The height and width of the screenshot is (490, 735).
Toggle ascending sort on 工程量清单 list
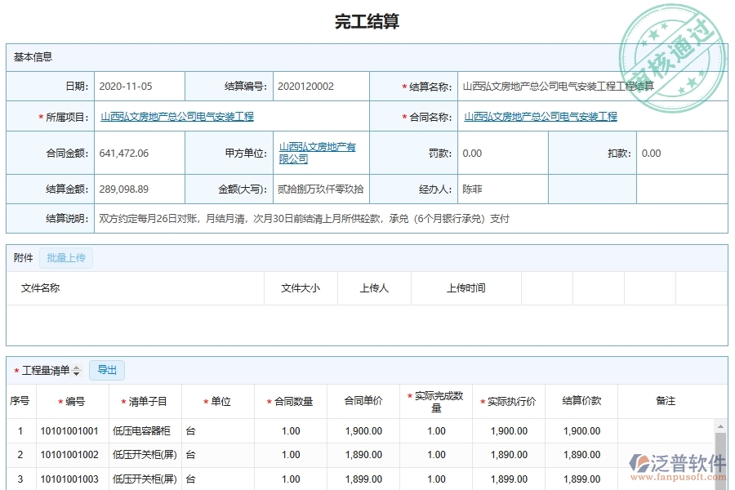[76, 366]
